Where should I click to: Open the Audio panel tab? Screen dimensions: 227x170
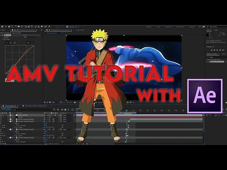point(216,30)
